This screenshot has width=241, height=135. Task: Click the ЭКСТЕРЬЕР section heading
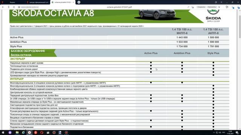tap(18, 59)
